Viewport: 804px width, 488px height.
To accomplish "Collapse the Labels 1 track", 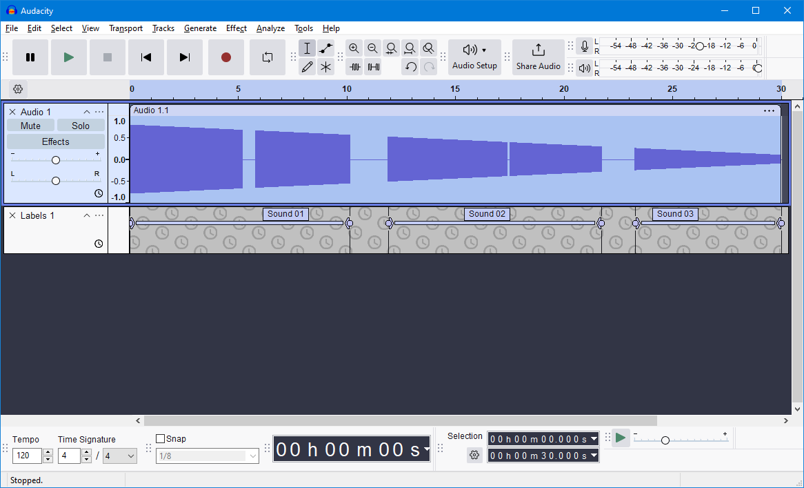I will click(87, 215).
